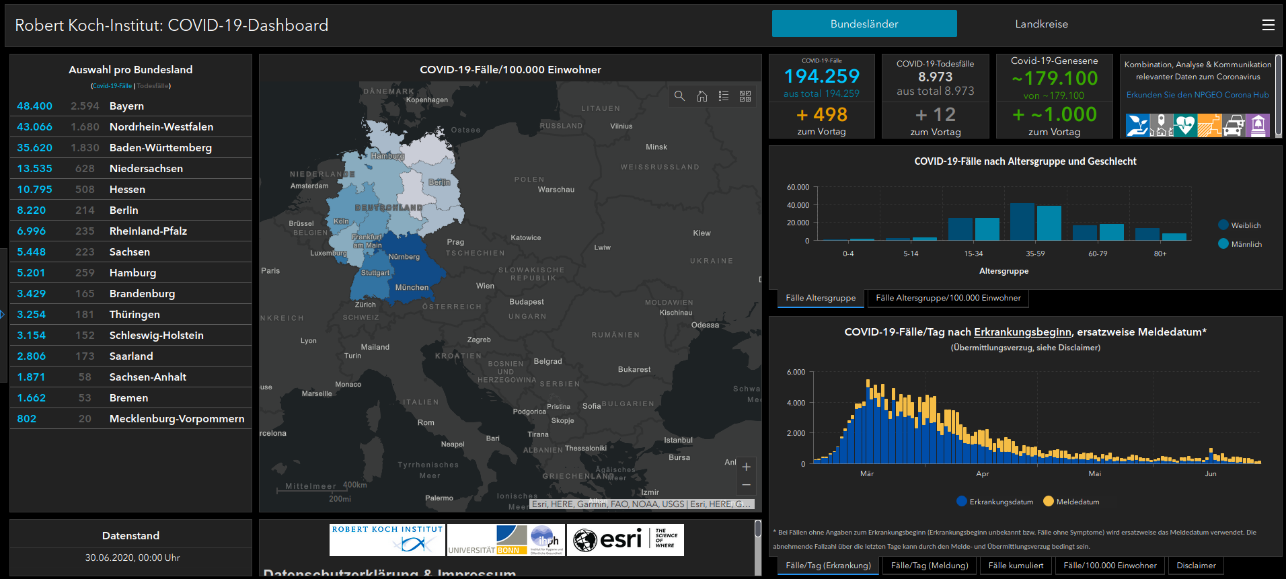This screenshot has height=579, width=1286.
Task: Reset map with the home extent icon
Action: [x=702, y=96]
